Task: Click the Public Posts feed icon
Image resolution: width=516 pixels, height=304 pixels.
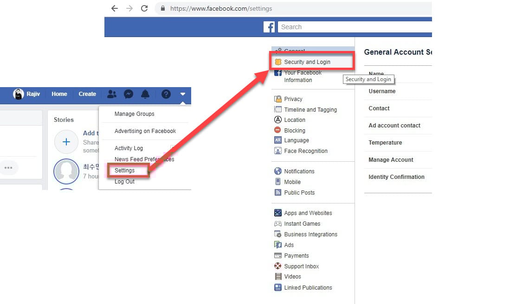Action: (x=278, y=192)
